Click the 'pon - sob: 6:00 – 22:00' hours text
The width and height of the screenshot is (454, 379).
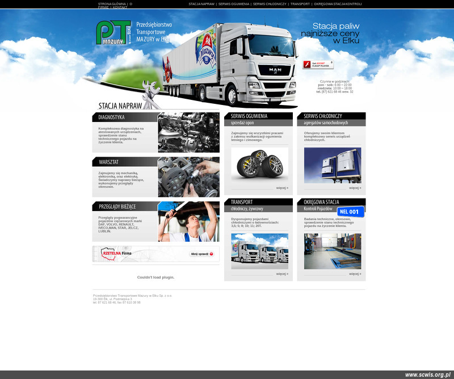[x=335, y=85]
